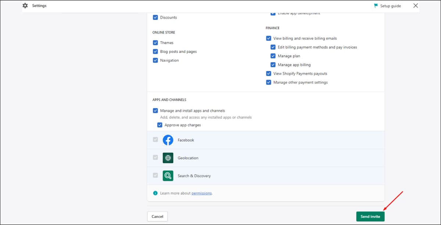
Task: Toggle View Shopify Payments payouts
Action: click(269, 74)
